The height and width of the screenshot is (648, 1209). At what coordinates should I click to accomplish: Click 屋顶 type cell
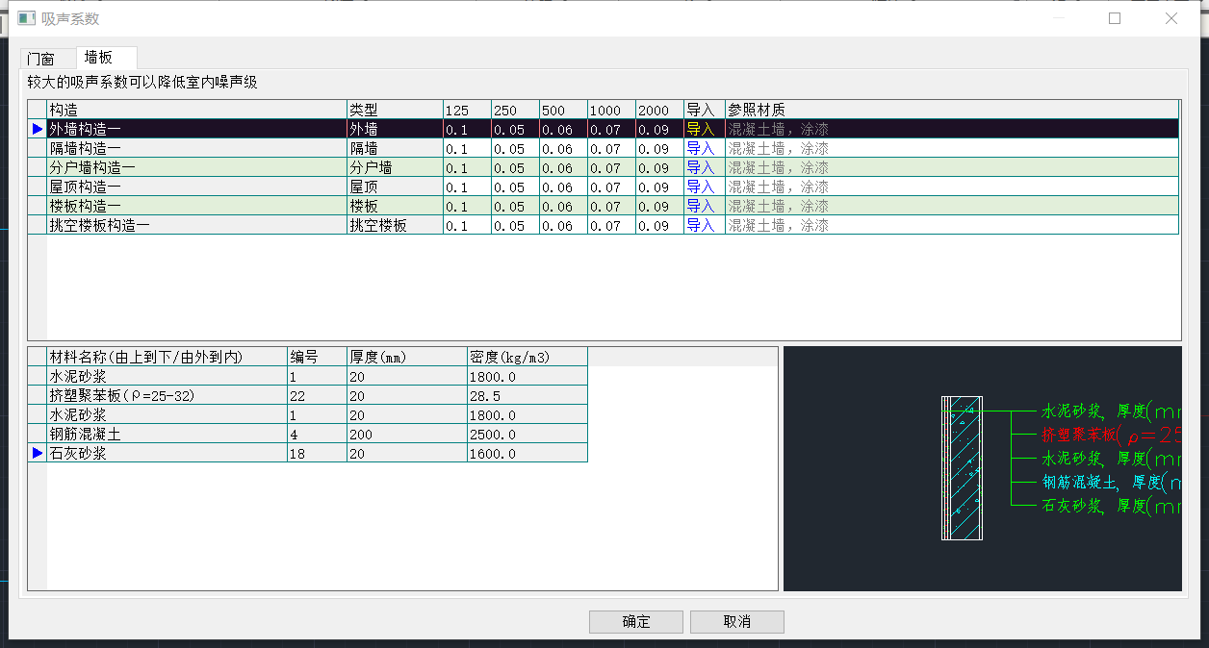coord(395,187)
